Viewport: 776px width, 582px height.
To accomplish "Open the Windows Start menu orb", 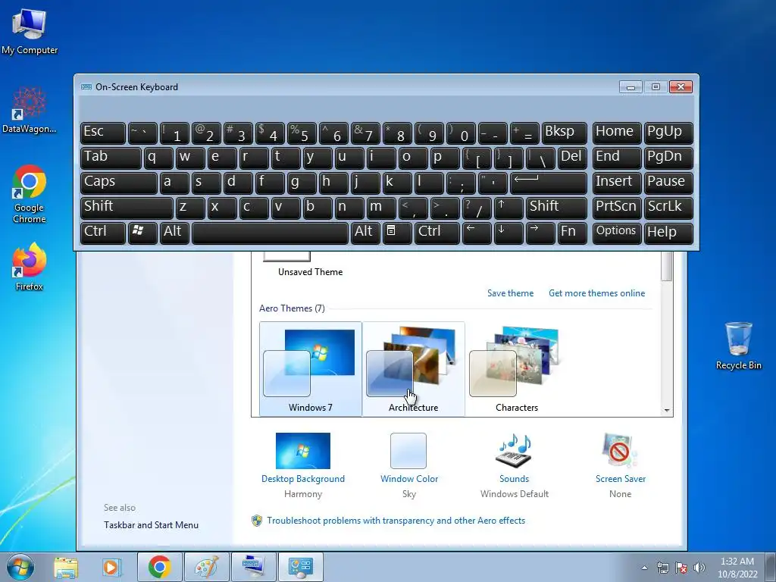I will 20,567.
